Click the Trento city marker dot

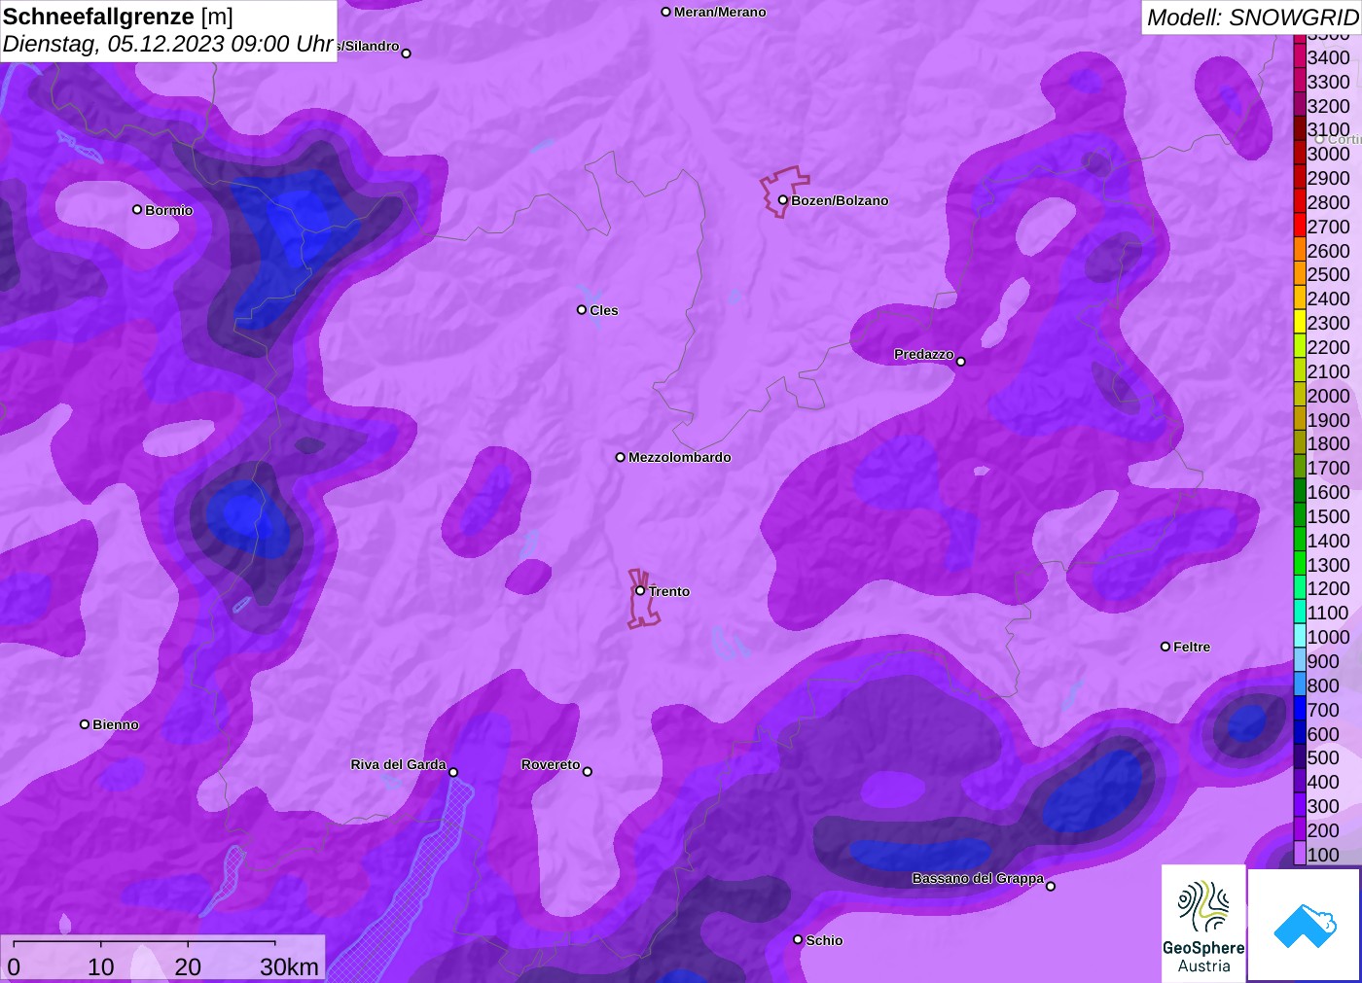pyautogui.click(x=640, y=590)
